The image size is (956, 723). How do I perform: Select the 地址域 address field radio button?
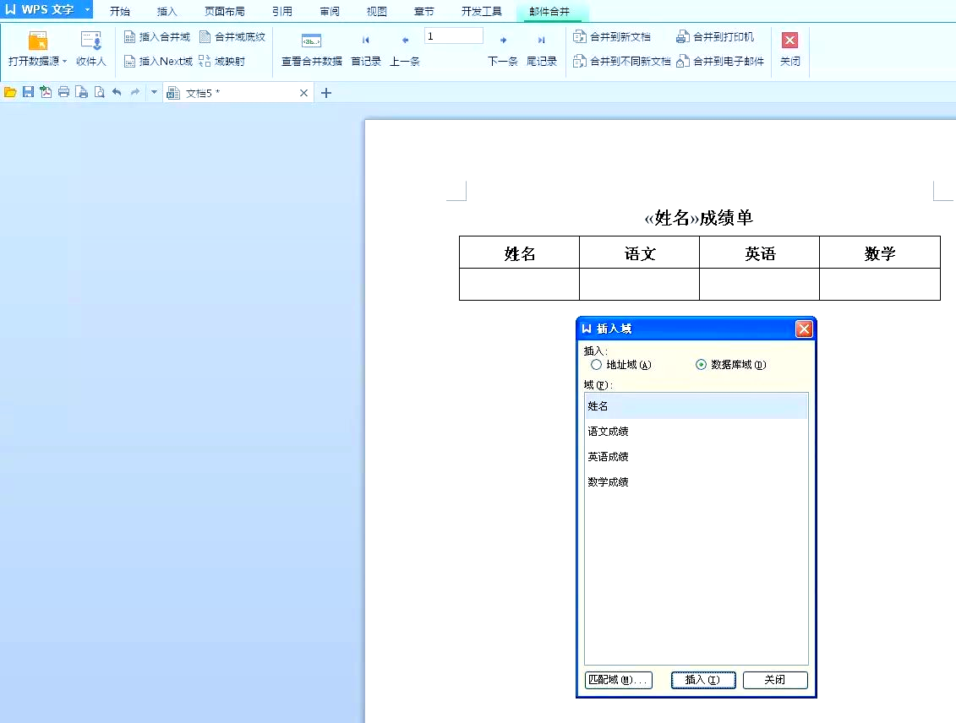click(x=597, y=364)
